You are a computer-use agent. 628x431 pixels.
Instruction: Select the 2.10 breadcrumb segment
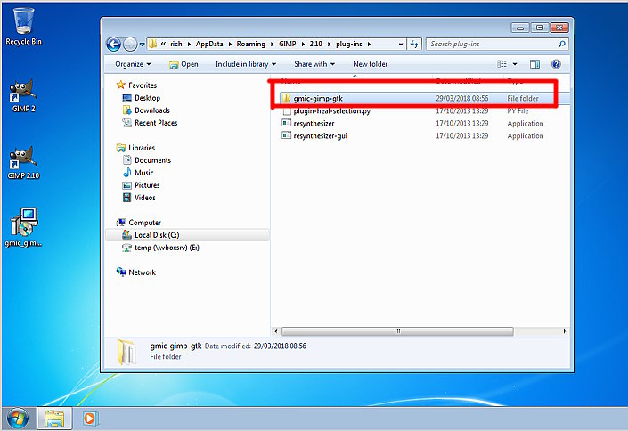coord(315,44)
